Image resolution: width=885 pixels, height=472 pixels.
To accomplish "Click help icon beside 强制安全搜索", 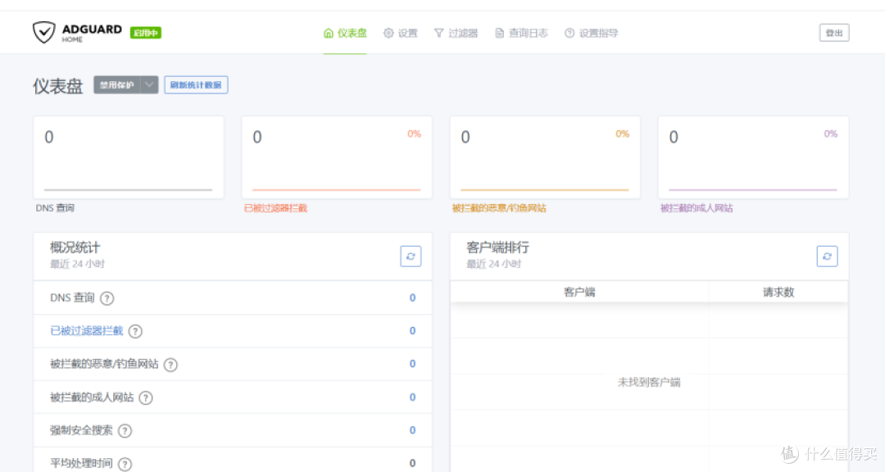I will (125, 431).
